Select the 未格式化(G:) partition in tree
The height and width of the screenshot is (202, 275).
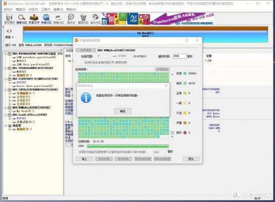pyautogui.click(x=25, y=122)
